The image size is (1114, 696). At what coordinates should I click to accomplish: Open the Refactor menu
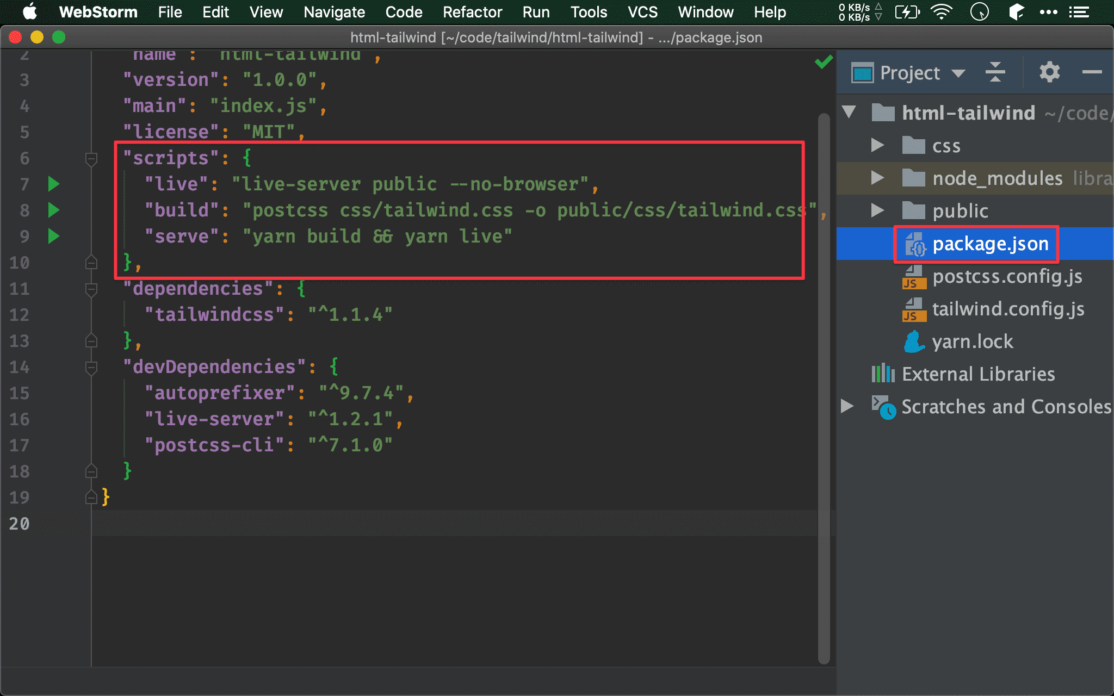[x=472, y=12]
